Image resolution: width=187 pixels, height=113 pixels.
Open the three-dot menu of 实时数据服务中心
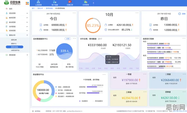point(74,38)
